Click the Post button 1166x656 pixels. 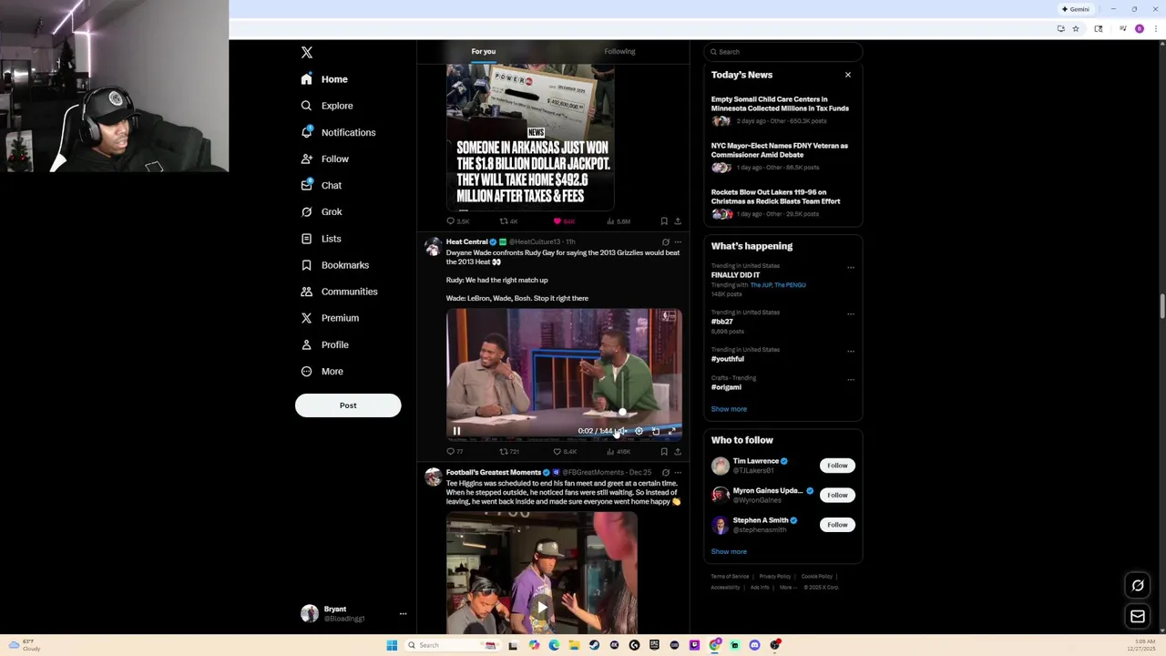(348, 405)
